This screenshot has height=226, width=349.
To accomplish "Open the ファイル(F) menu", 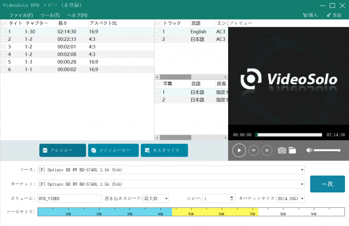I will [21, 15].
